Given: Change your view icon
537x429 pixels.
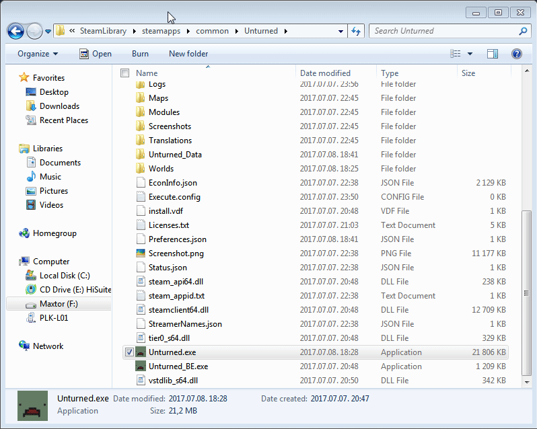Looking at the screenshot, I should click(455, 54).
